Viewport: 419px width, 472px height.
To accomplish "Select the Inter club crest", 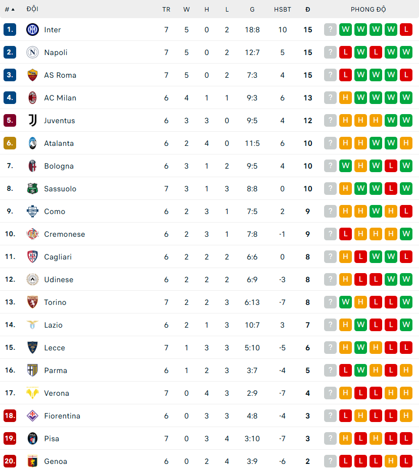I will point(32,29).
